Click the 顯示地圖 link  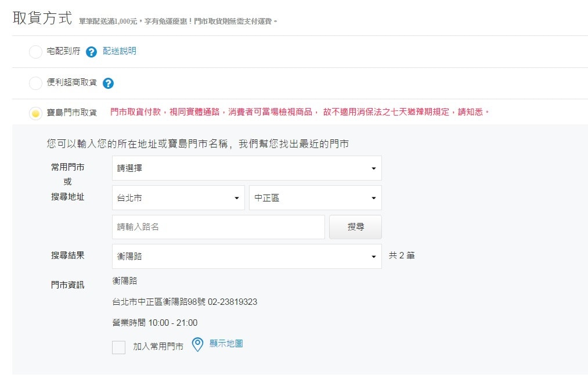click(226, 344)
